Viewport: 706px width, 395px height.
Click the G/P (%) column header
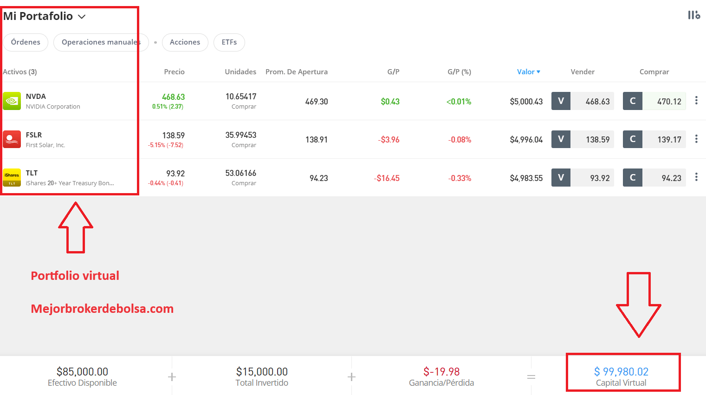[459, 71]
